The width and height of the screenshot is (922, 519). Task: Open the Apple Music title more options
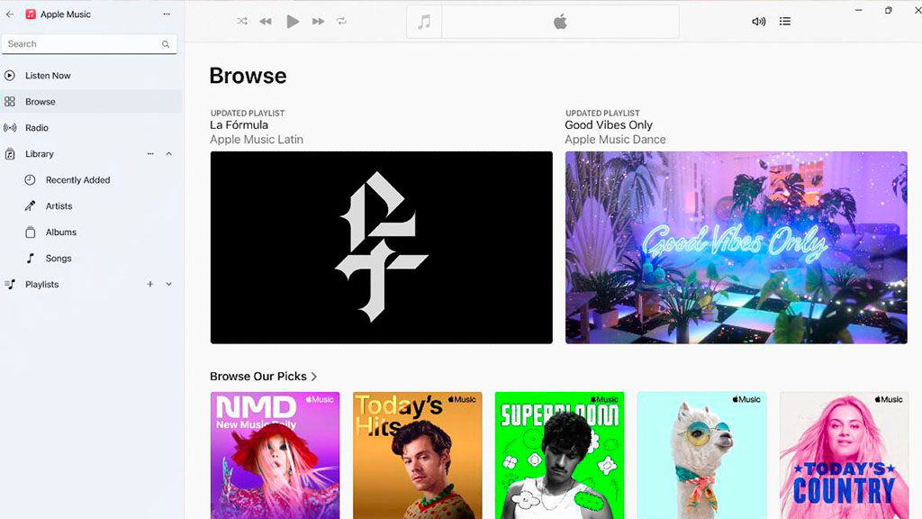167,14
